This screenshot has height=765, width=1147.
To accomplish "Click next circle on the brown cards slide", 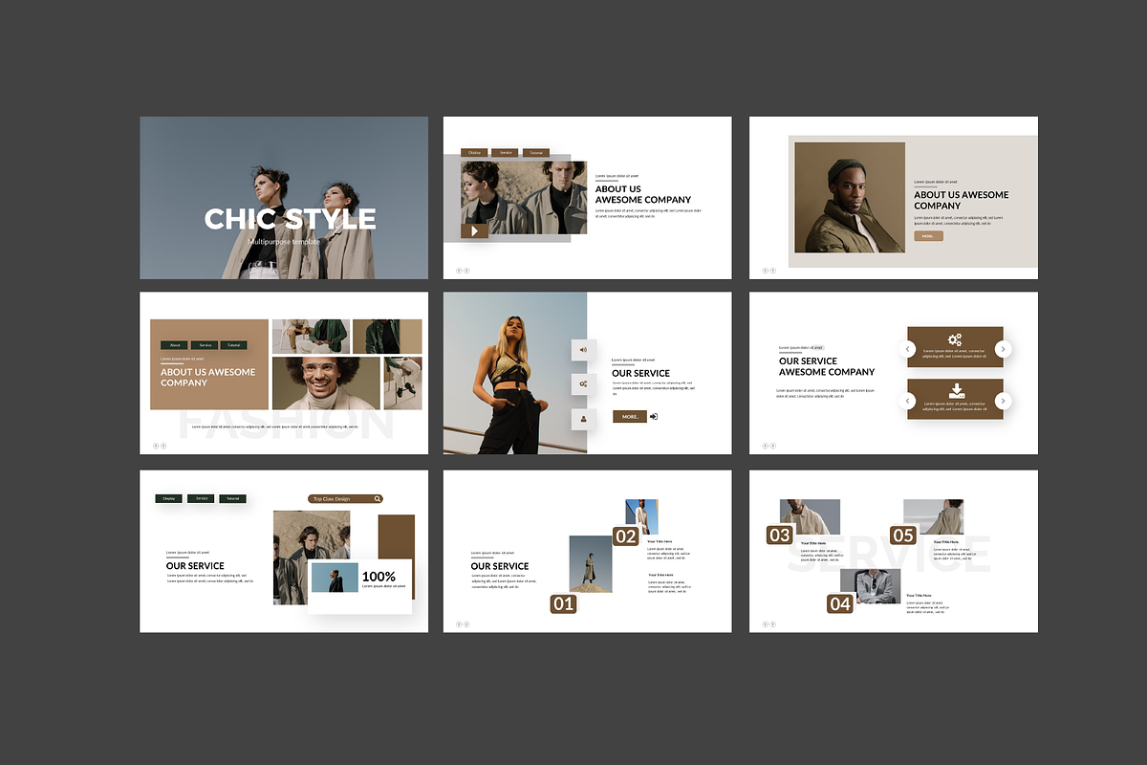I will (x=772, y=446).
